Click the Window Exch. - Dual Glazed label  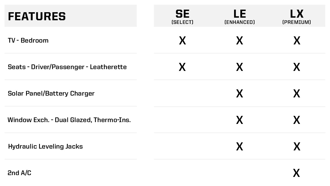pyautogui.click(x=69, y=120)
